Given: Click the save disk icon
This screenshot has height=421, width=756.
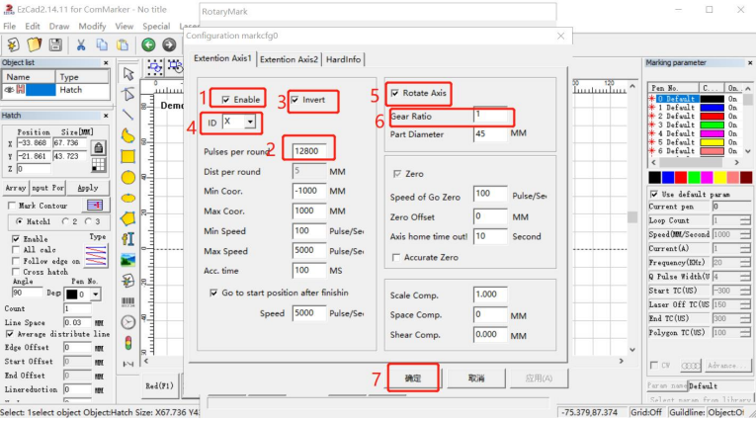Looking at the screenshot, I should click(54, 44).
